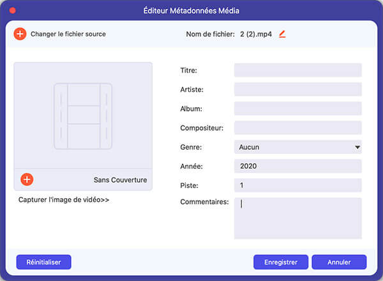Save metadata with the Enregistrer button

(281, 262)
